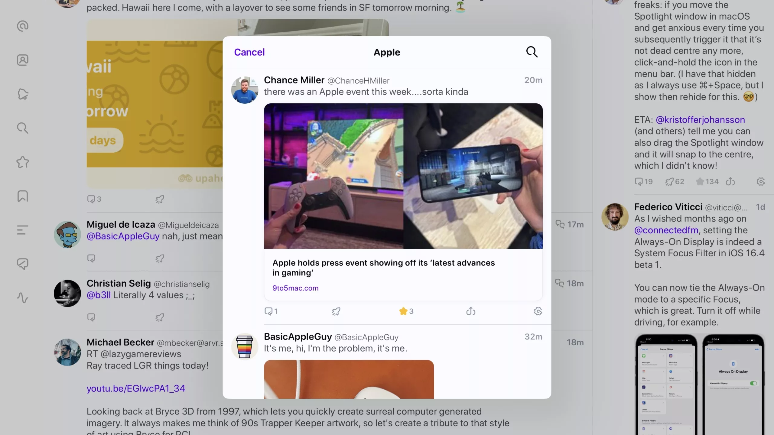The image size is (774, 435).
Task: Open the conversations bubble icon in sidebar
Action: point(23,264)
